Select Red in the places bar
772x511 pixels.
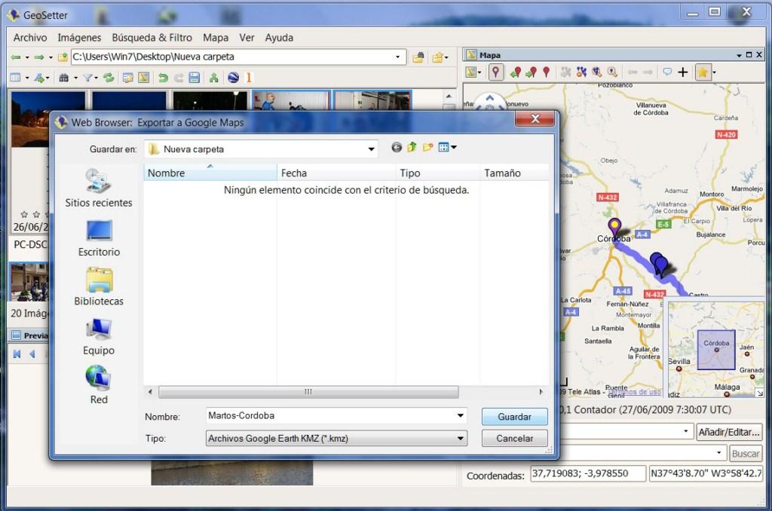click(x=99, y=385)
